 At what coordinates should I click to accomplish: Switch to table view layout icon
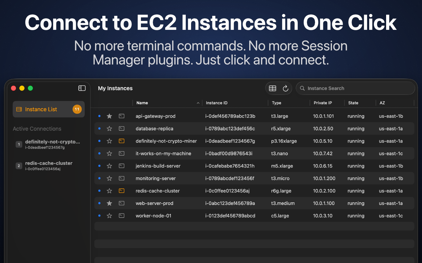pyautogui.click(x=272, y=88)
